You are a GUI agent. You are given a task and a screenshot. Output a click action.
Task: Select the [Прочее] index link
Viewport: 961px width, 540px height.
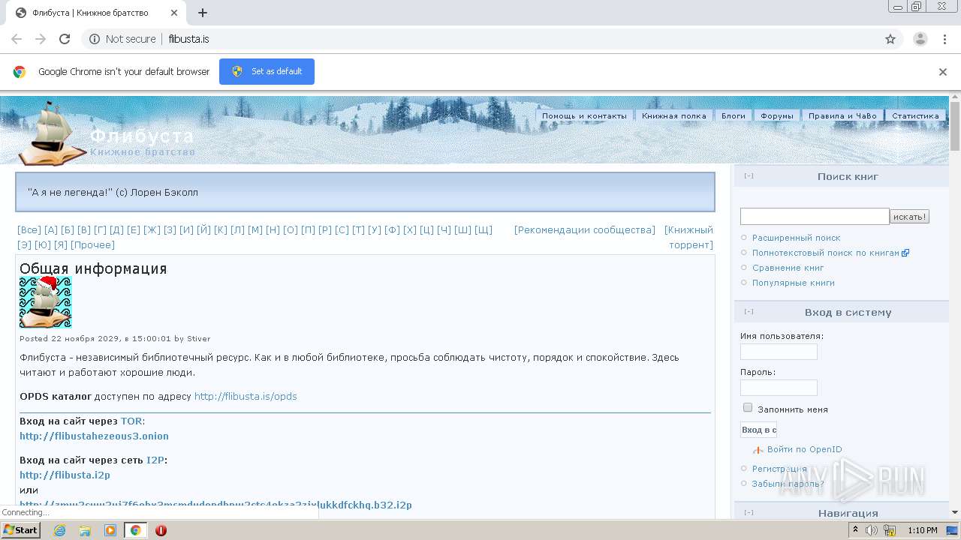(92, 244)
